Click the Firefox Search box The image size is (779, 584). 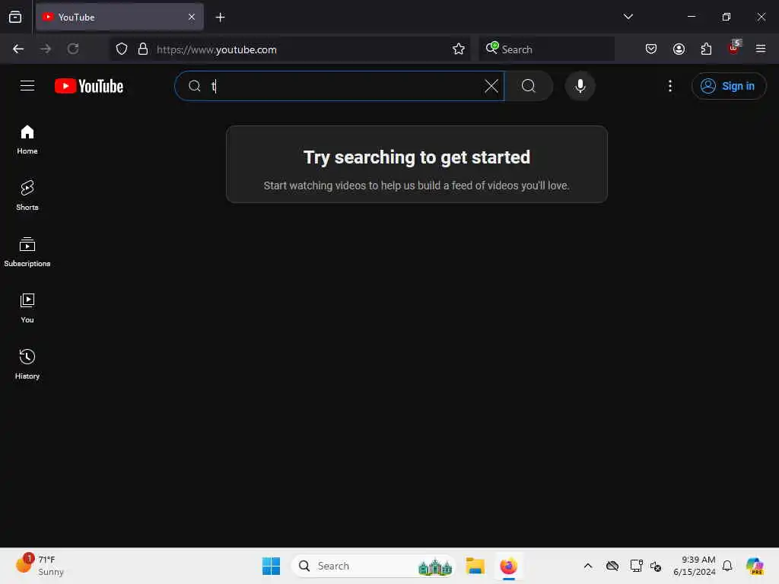click(546, 49)
